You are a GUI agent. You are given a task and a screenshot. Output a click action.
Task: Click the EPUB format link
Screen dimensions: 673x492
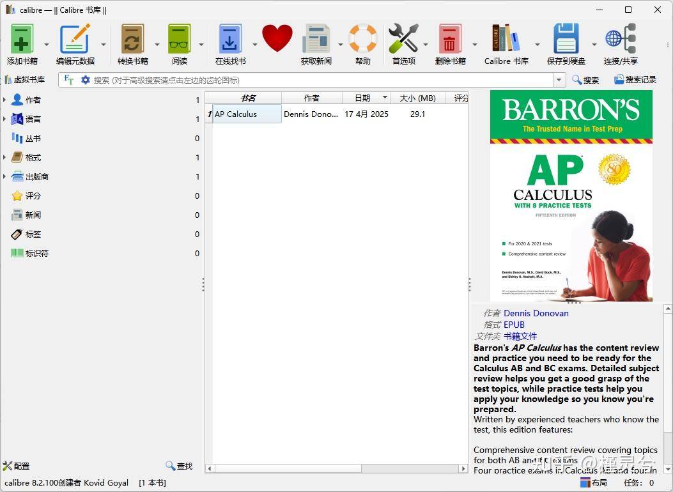514,325
